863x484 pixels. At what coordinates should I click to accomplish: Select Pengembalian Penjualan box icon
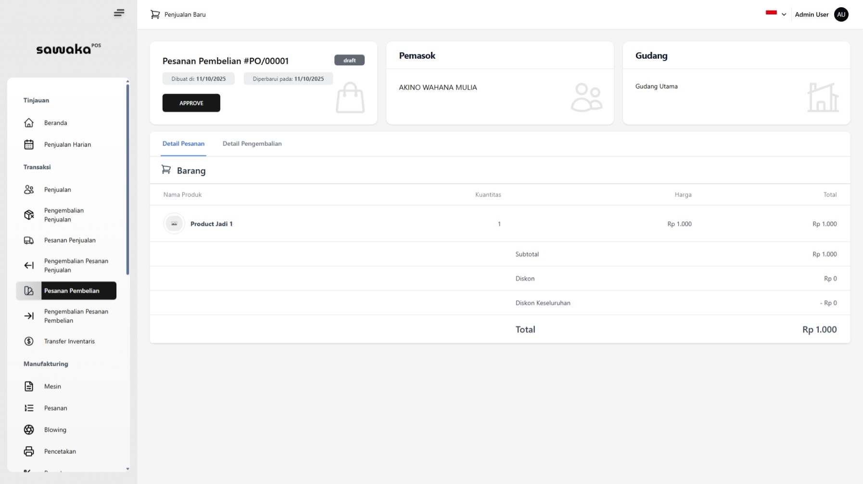click(29, 215)
